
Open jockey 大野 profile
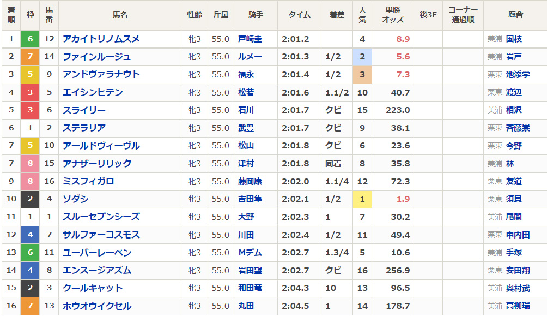(246, 217)
